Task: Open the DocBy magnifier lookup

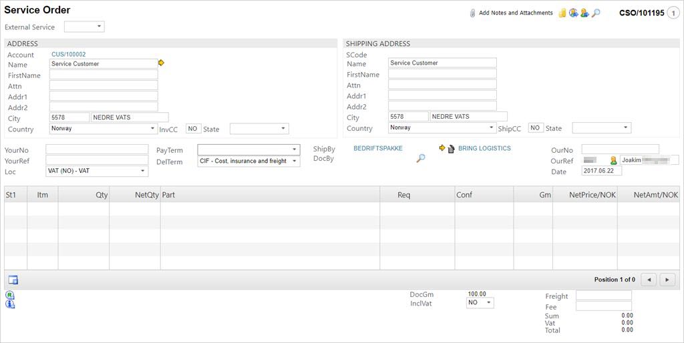Action: (420, 158)
